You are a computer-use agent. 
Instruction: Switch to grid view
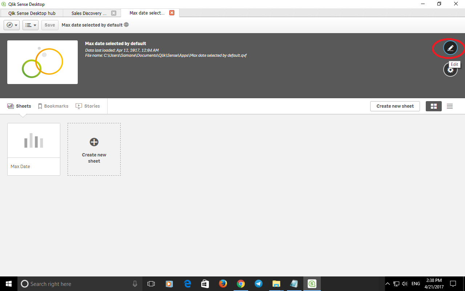click(434, 106)
